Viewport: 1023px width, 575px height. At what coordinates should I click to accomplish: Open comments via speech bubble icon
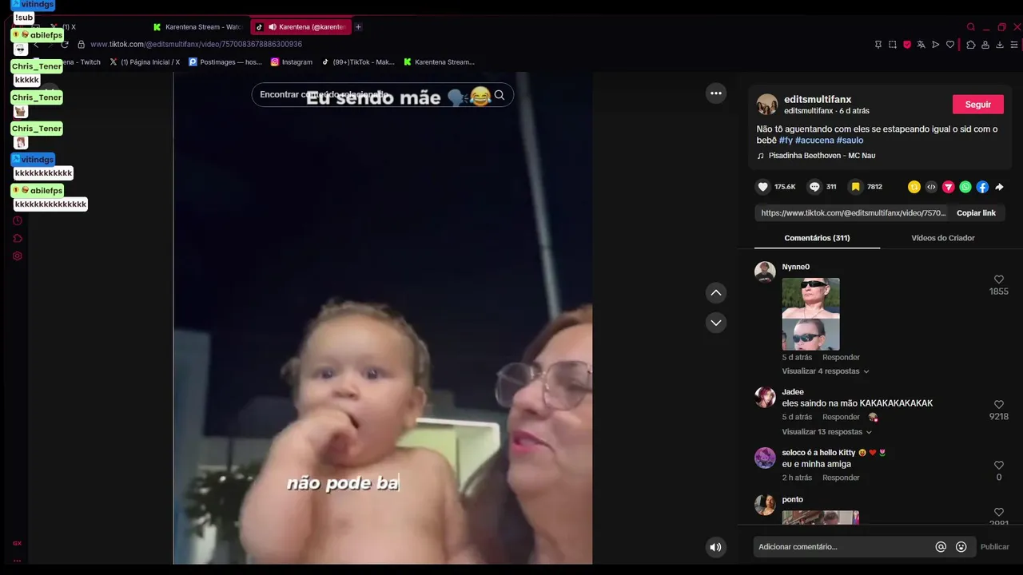(x=814, y=187)
